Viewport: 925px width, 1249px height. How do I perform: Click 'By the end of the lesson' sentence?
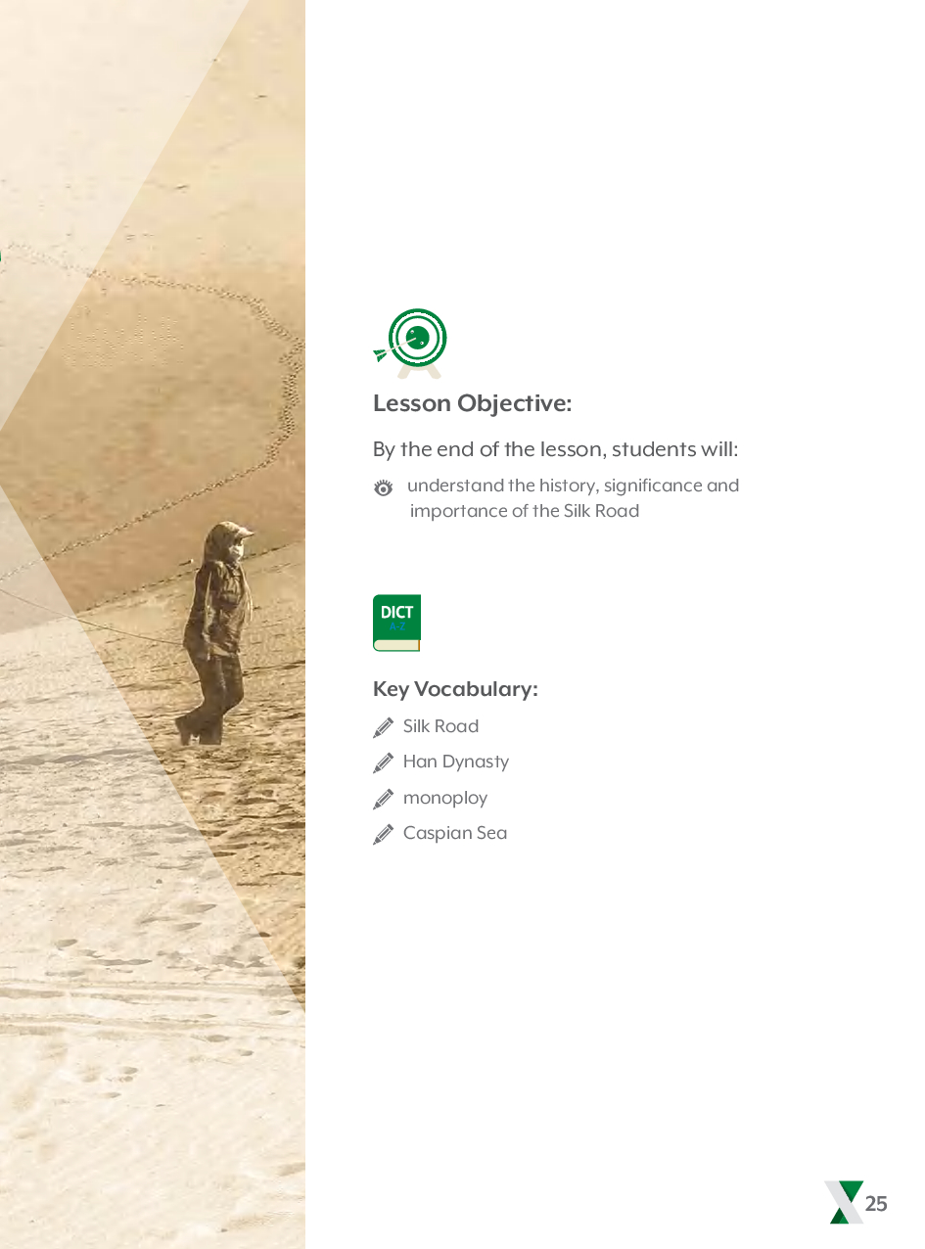[555, 450]
